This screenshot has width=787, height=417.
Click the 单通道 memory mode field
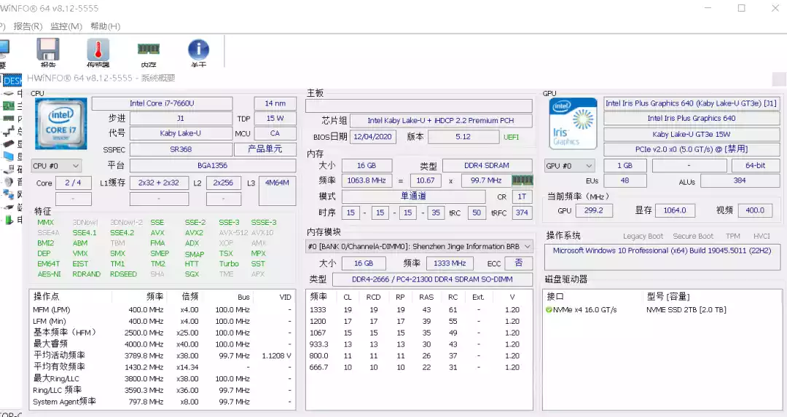coord(414,196)
